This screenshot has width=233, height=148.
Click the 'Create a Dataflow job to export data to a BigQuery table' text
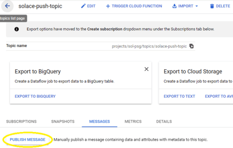pos(64,81)
